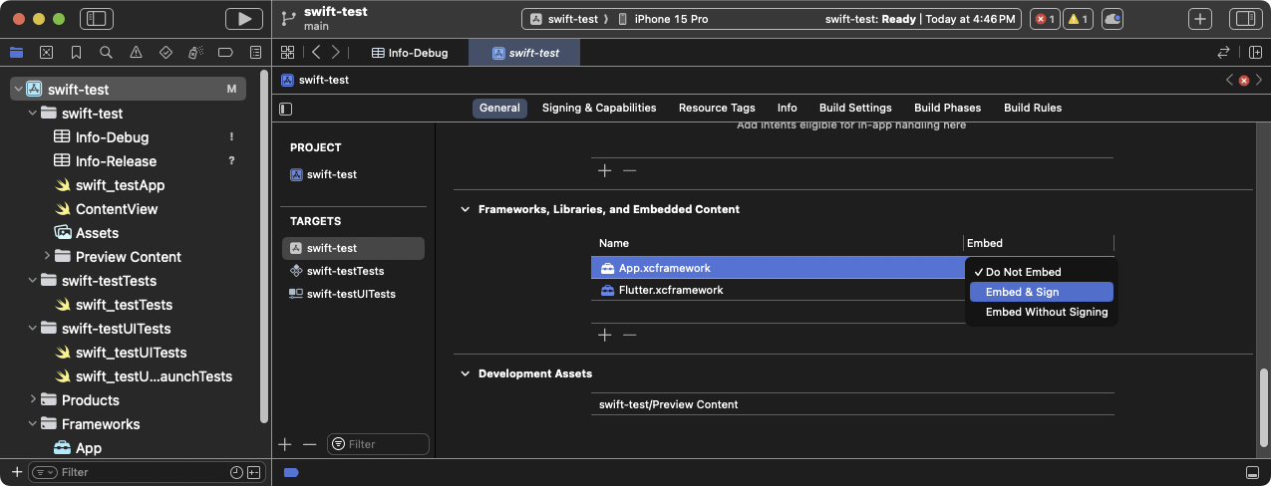Toggle the navigator sidebar panel
Image resolution: width=1271 pixels, height=486 pixels.
[x=97, y=19]
